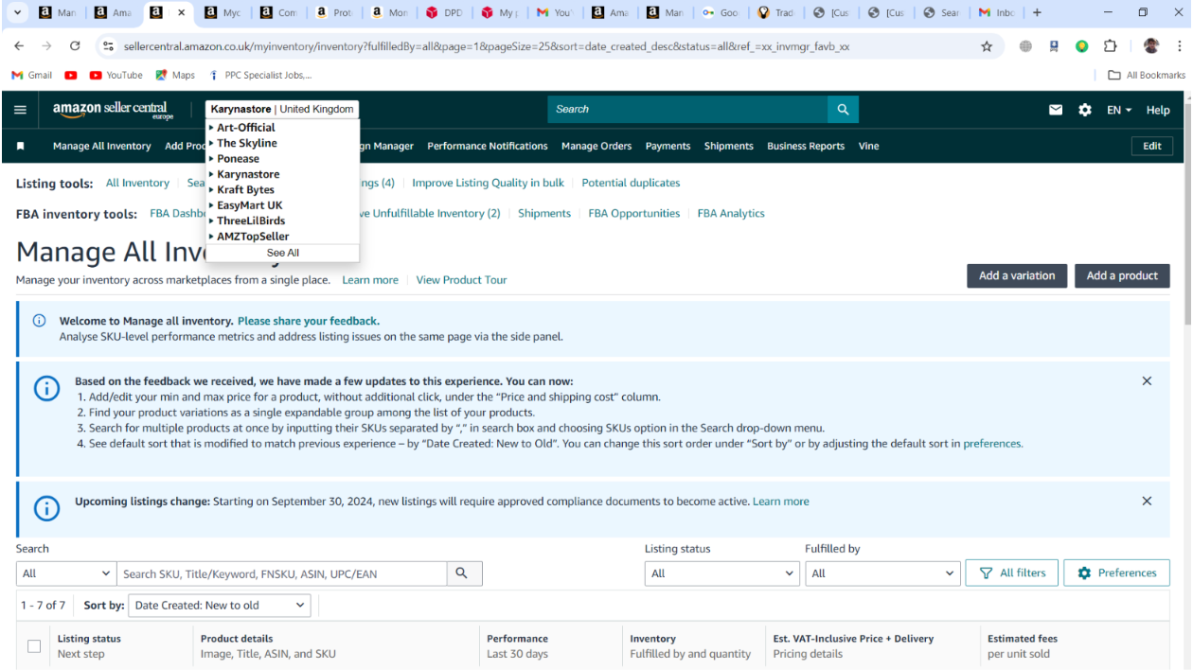This screenshot has width=1193, height=670.
Task: Expand the ThreeLilBirds account entry
Action: (x=247, y=221)
